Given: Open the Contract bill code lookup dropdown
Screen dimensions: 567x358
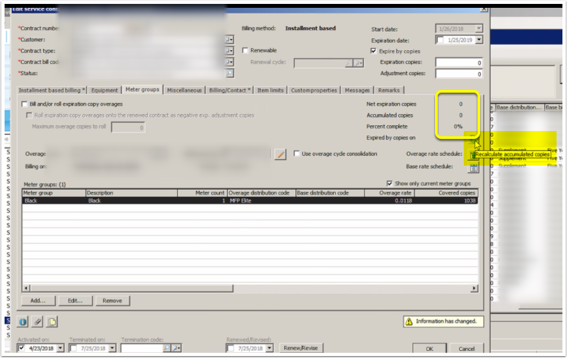Looking at the screenshot, I should [230, 62].
